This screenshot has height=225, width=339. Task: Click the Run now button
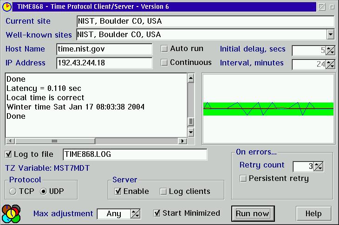click(253, 213)
